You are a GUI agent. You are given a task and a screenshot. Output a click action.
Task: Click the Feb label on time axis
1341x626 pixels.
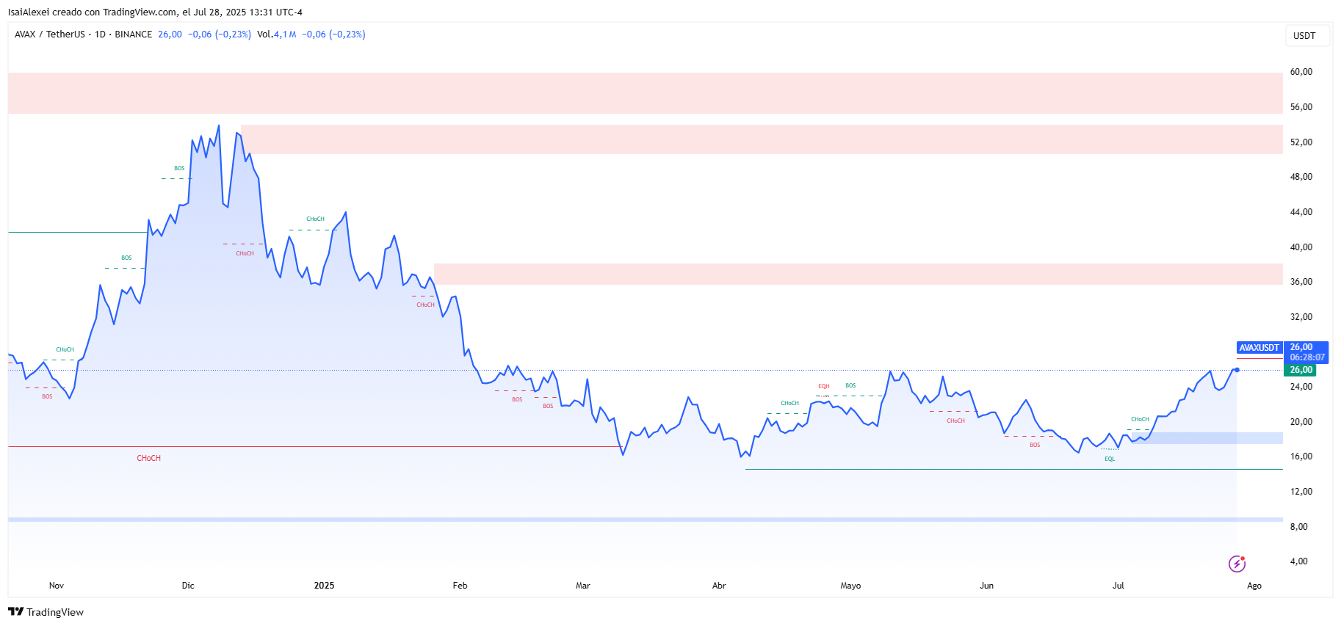[x=460, y=586]
